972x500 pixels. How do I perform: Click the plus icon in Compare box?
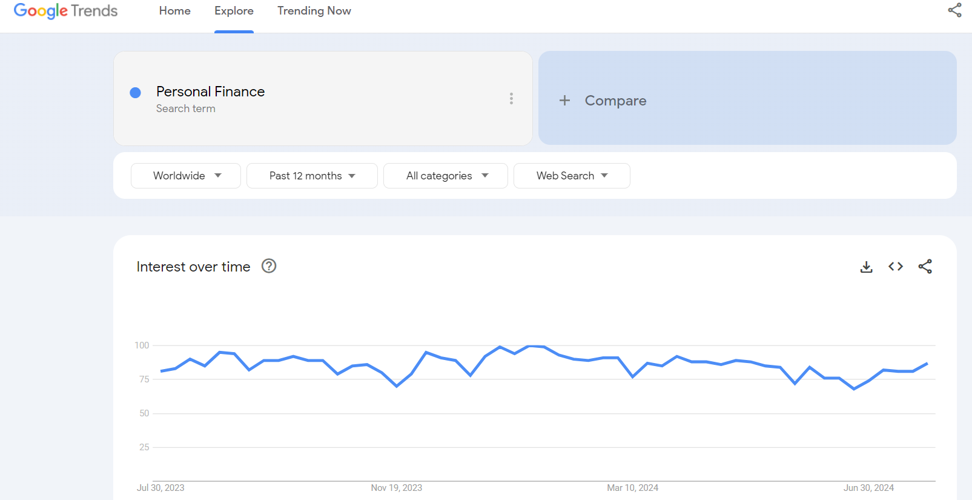[564, 101]
